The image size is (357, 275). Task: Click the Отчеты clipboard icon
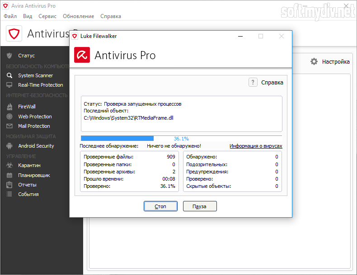[9, 185]
